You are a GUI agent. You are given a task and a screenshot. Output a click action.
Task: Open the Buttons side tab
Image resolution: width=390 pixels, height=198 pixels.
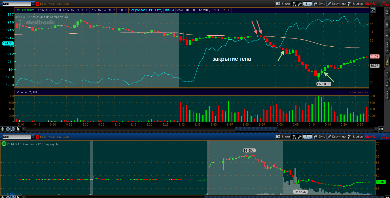387,47
